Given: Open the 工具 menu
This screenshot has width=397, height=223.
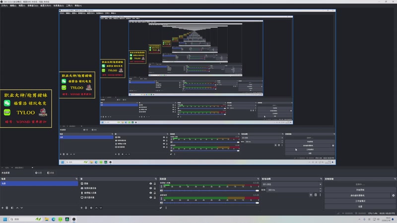Looking at the screenshot, I should coord(69,5).
